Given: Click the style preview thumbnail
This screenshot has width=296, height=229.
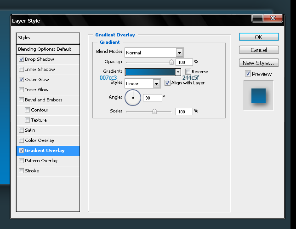Looking at the screenshot, I should click(258, 95).
